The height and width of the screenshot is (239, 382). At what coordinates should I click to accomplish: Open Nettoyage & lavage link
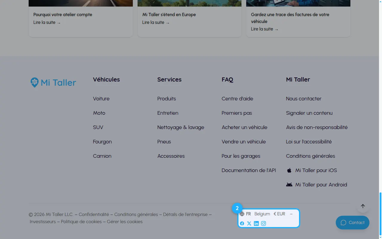pyautogui.click(x=181, y=127)
